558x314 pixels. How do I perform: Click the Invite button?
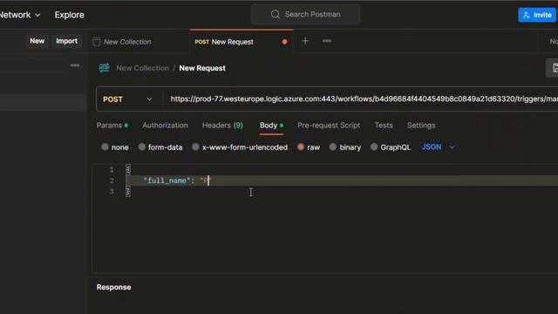click(537, 15)
